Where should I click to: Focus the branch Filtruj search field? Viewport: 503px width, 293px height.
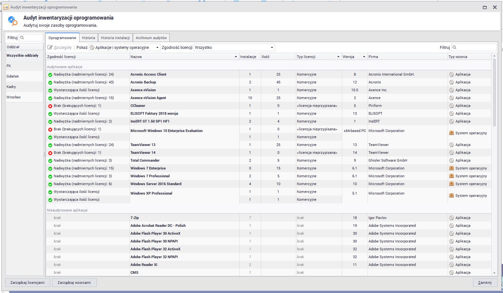pyautogui.click(x=31, y=38)
